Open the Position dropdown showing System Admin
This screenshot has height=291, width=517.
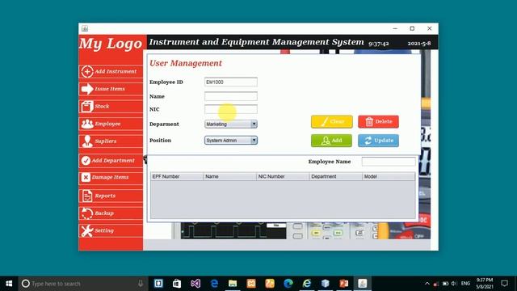231,140
